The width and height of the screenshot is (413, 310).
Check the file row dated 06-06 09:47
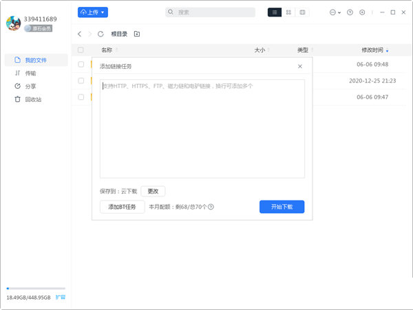tap(81, 97)
